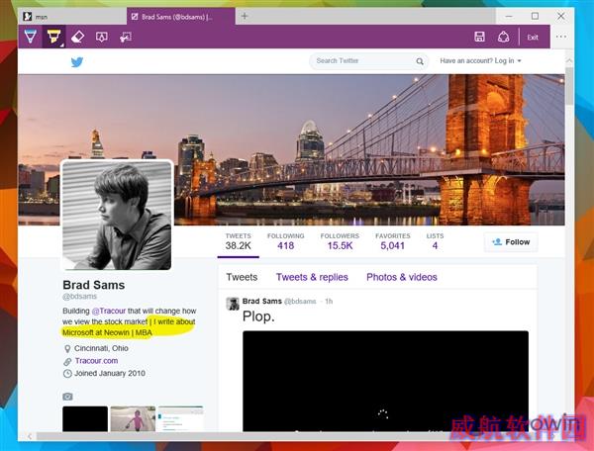Click the search magnifier icon
The width and height of the screenshot is (594, 451).
(420, 61)
